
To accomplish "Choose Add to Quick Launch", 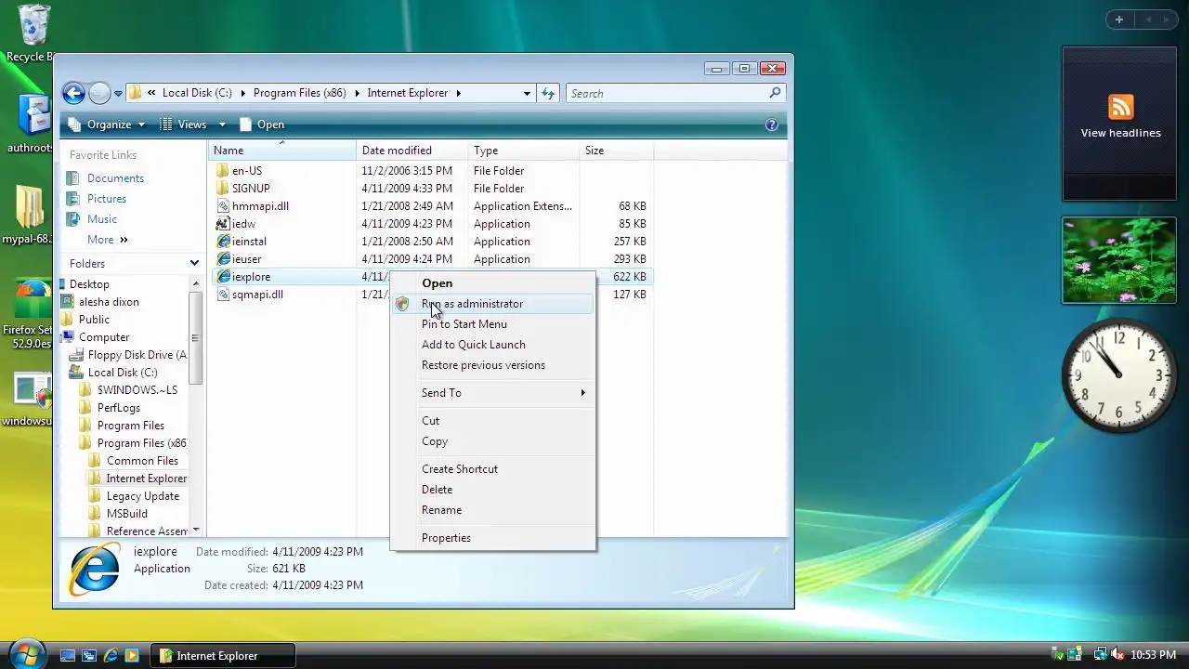I will pos(492,345).
